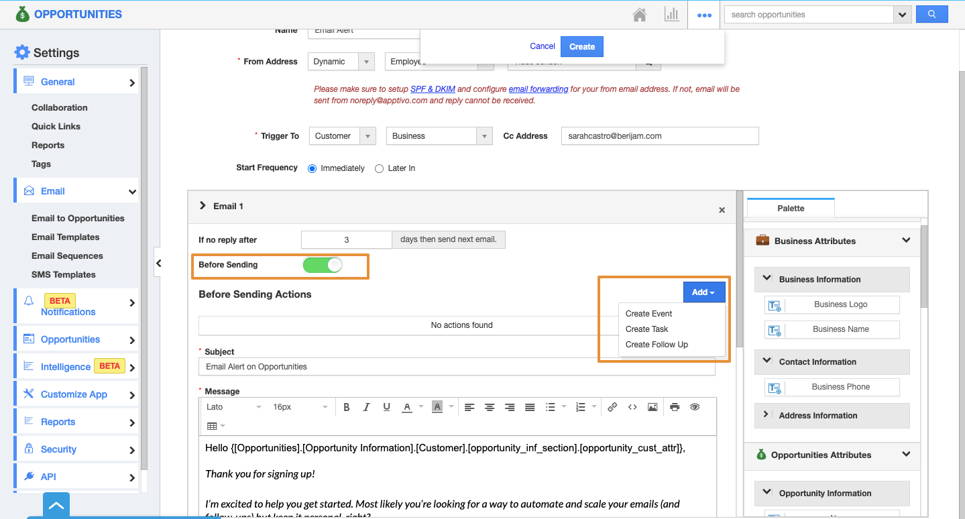The image size is (965, 519).
Task: Open the text color picker
Action: point(407,407)
